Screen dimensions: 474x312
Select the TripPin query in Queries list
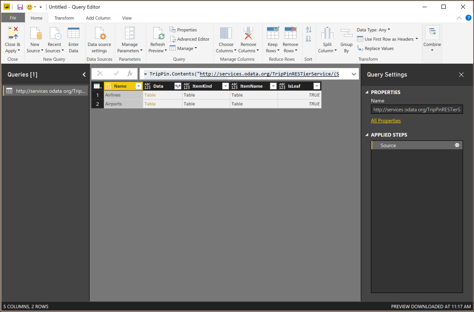pyautogui.click(x=45, y=91)
